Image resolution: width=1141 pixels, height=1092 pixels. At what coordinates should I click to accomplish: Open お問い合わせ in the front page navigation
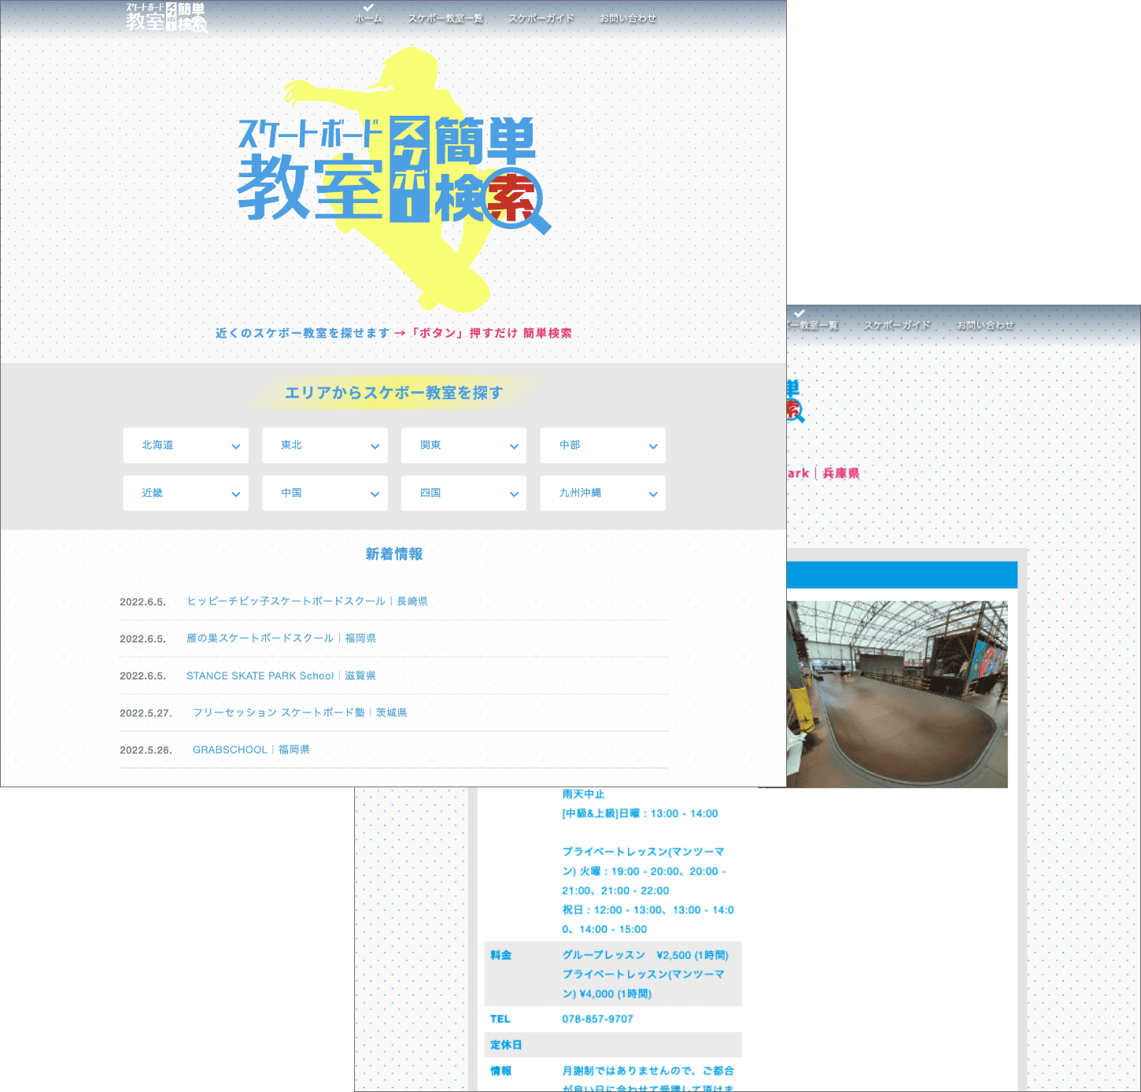[x=628, y=18]
